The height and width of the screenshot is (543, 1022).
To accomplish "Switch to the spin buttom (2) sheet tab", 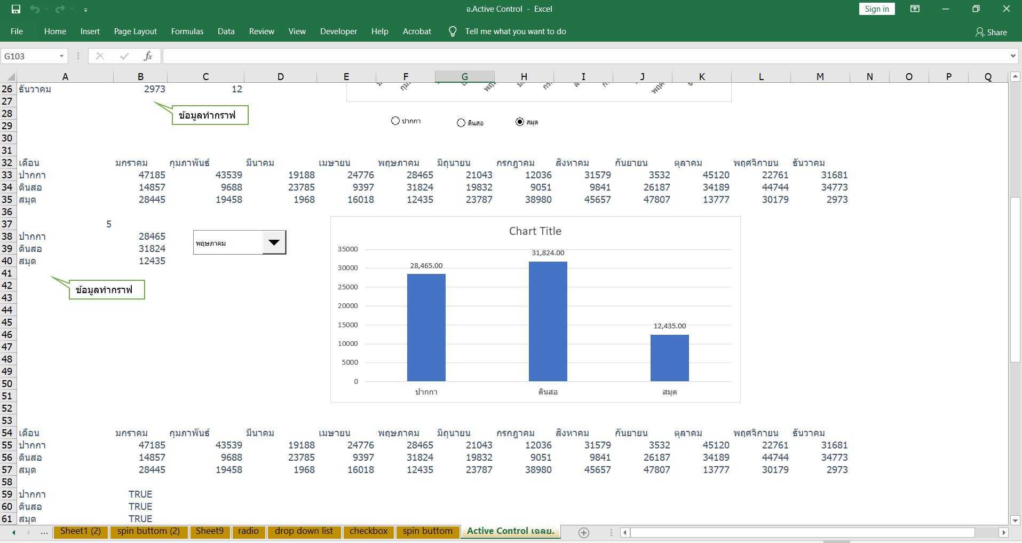I will pos(148,531).
